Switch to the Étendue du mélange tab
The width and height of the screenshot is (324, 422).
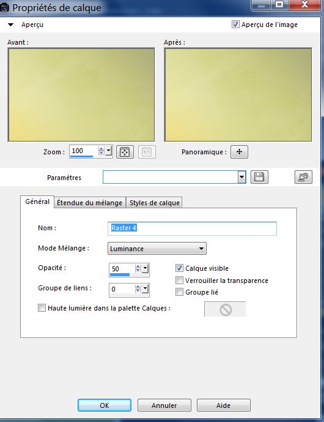tap(89, 203)
